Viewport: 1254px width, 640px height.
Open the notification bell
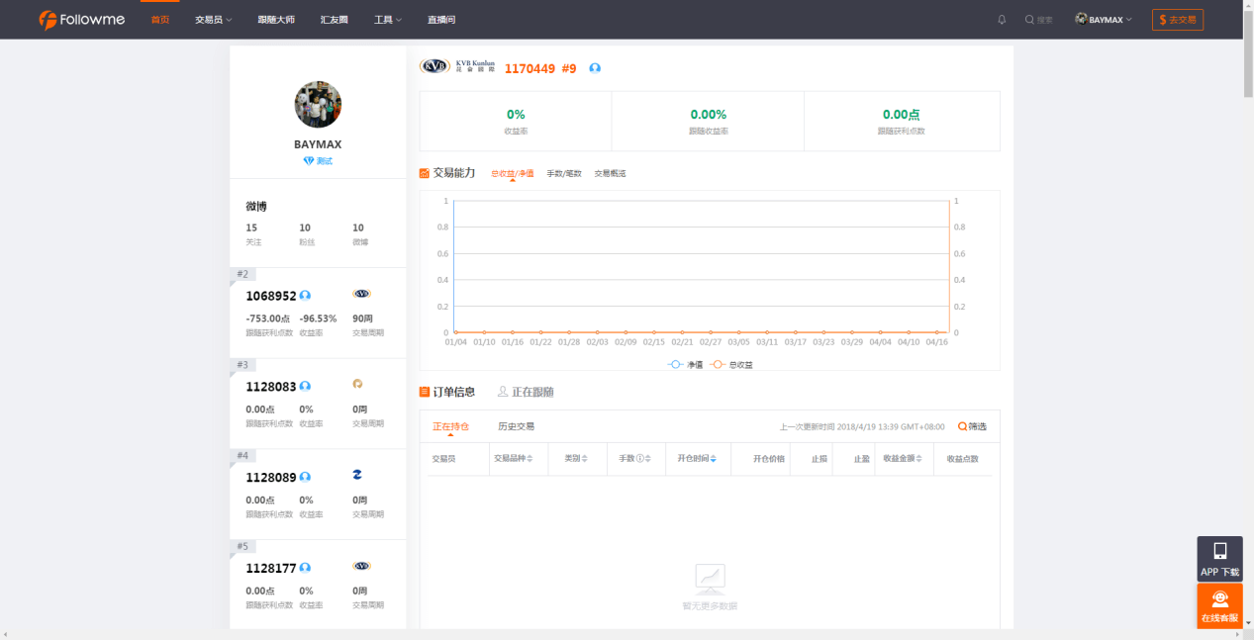1002,20
